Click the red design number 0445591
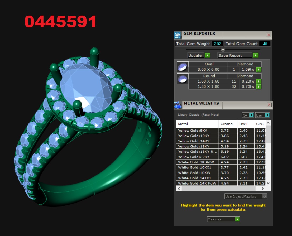The height and width of the screenshot is (236, 292). [60, 22]
